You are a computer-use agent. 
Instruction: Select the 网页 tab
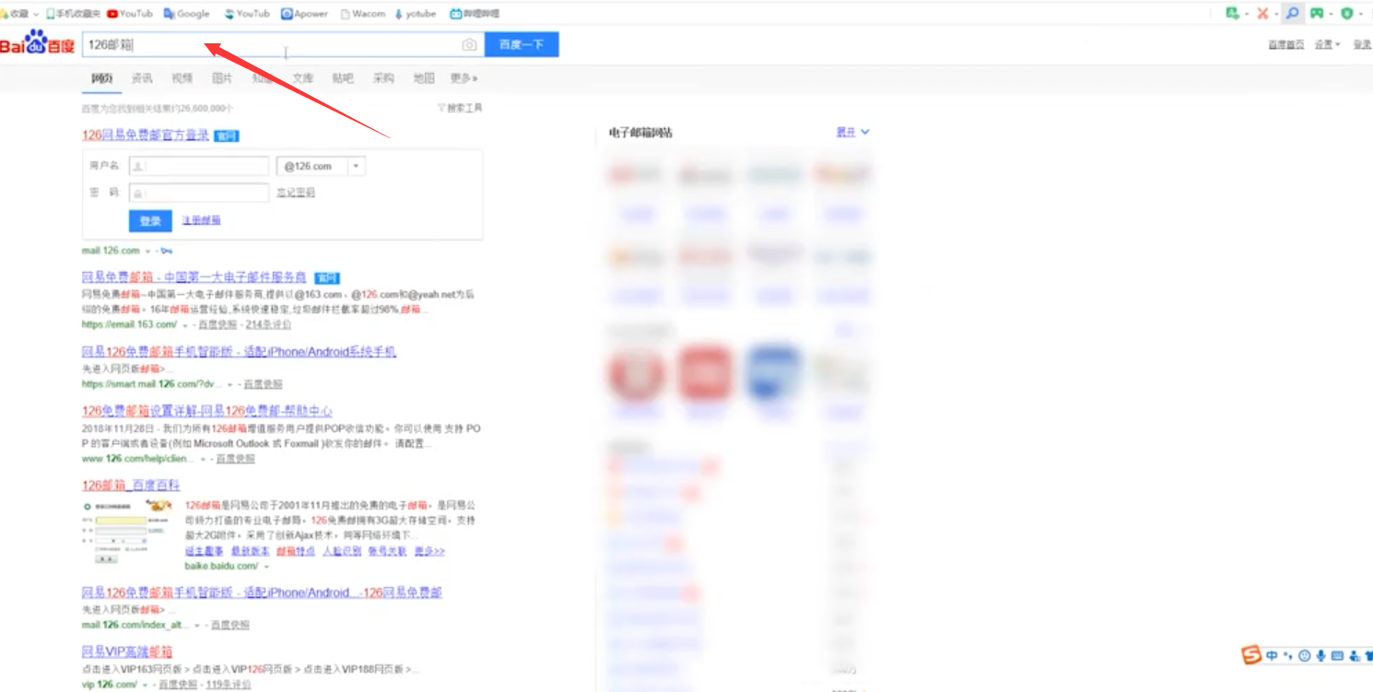pyautogui.click(x=101, y=78)
